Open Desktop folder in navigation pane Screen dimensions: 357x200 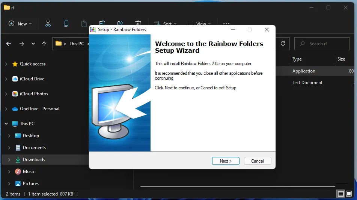31,136
